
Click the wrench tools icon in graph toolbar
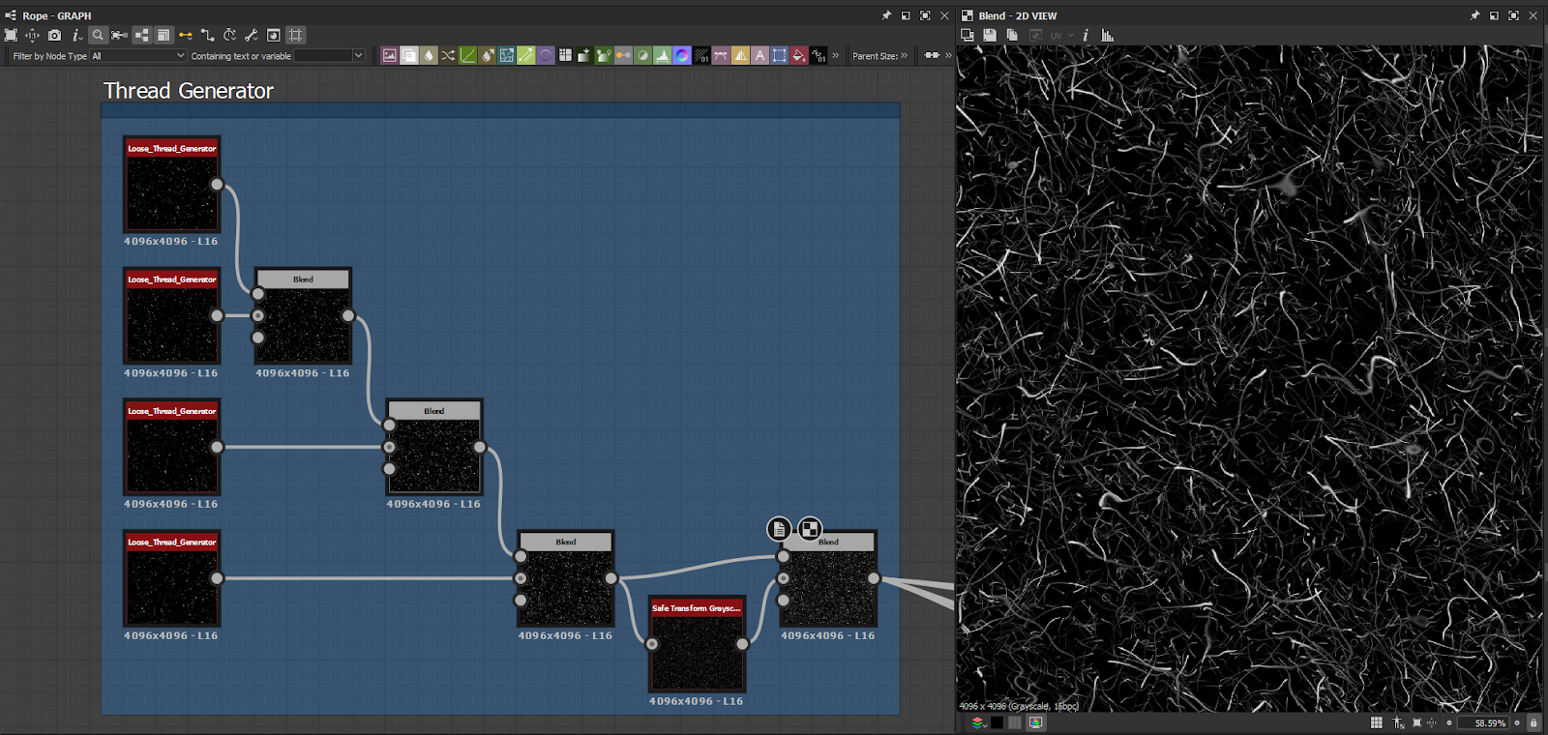tap(252, 35)
